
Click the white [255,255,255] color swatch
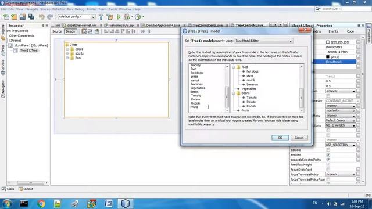[x=328, y=42]
